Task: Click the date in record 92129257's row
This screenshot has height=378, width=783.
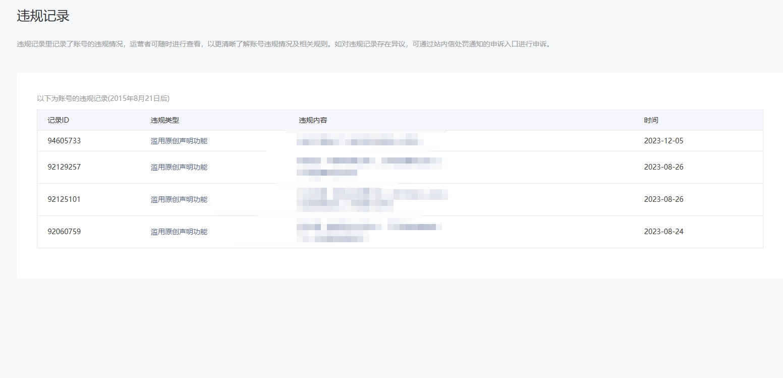Action: 663,167
